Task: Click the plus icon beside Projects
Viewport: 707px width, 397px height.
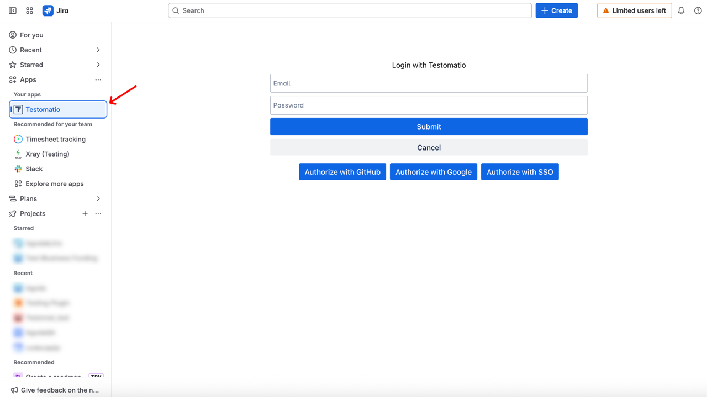Action: pyautogui.click(x=85, y=213)
